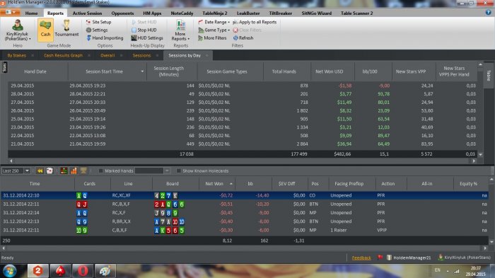The image size is (495, 278).
Task: Click the help icon in ribbon
Action: [489, 12]
